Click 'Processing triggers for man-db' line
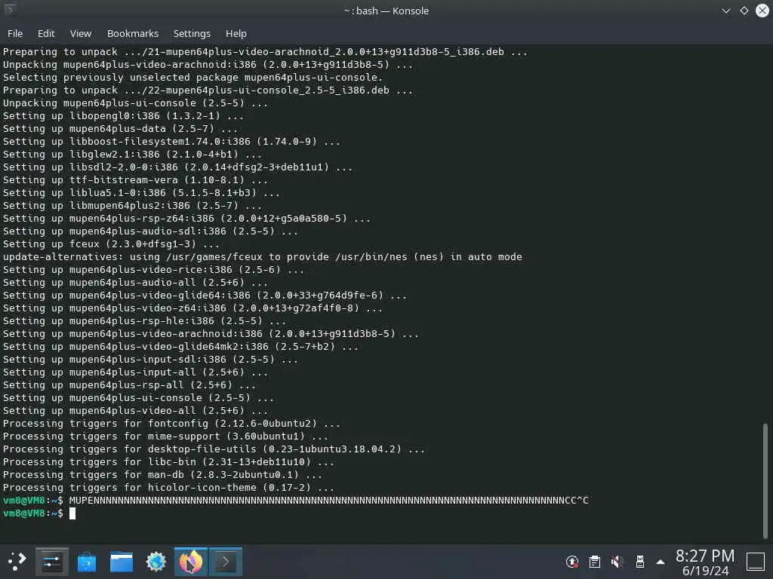The image size is (773, 579). [x=162, y=475]
